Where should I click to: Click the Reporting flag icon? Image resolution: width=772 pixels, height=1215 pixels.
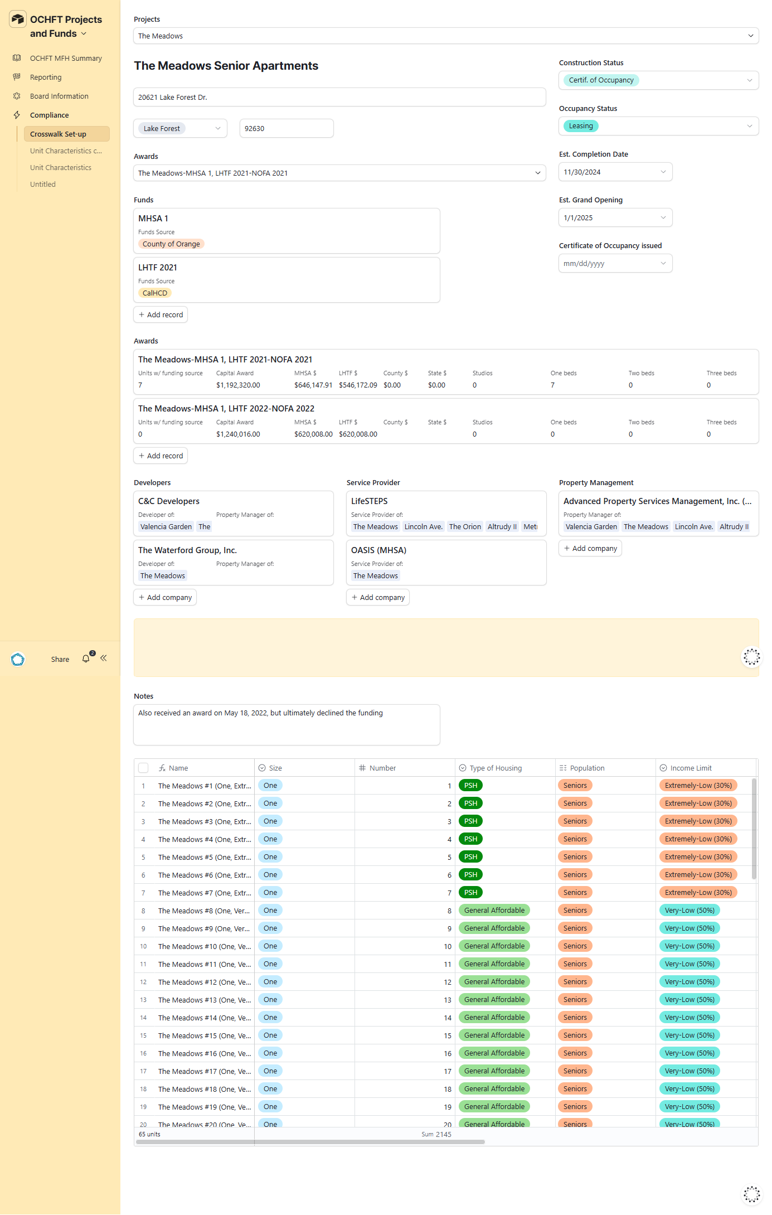[x=17, y=77]
